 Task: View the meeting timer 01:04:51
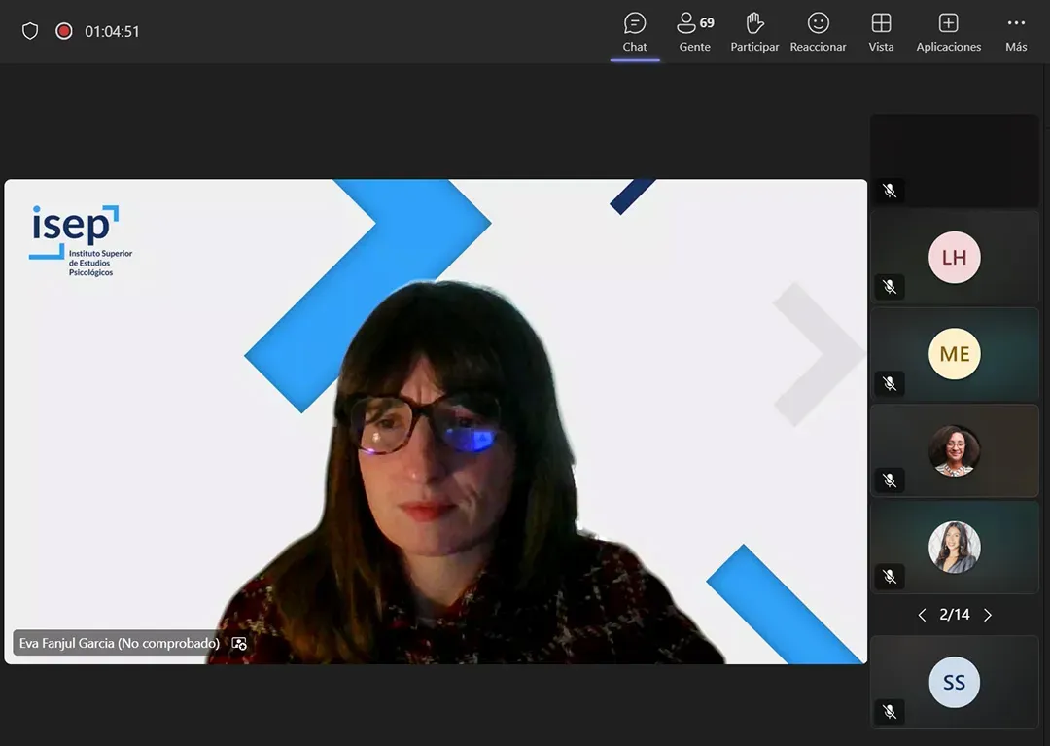tap(112, 31)
